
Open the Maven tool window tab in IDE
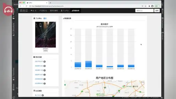163,36
